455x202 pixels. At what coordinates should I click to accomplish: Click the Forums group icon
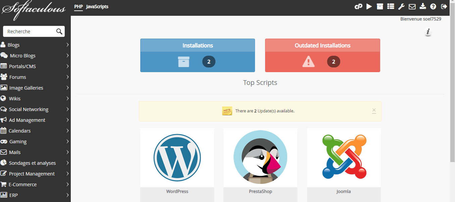[x=4, y=77]
